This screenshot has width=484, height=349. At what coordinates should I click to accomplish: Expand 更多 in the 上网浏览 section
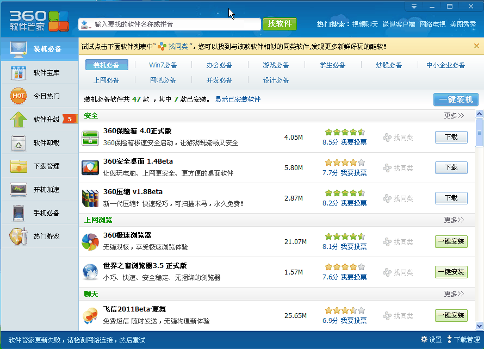tap(454, 220)
